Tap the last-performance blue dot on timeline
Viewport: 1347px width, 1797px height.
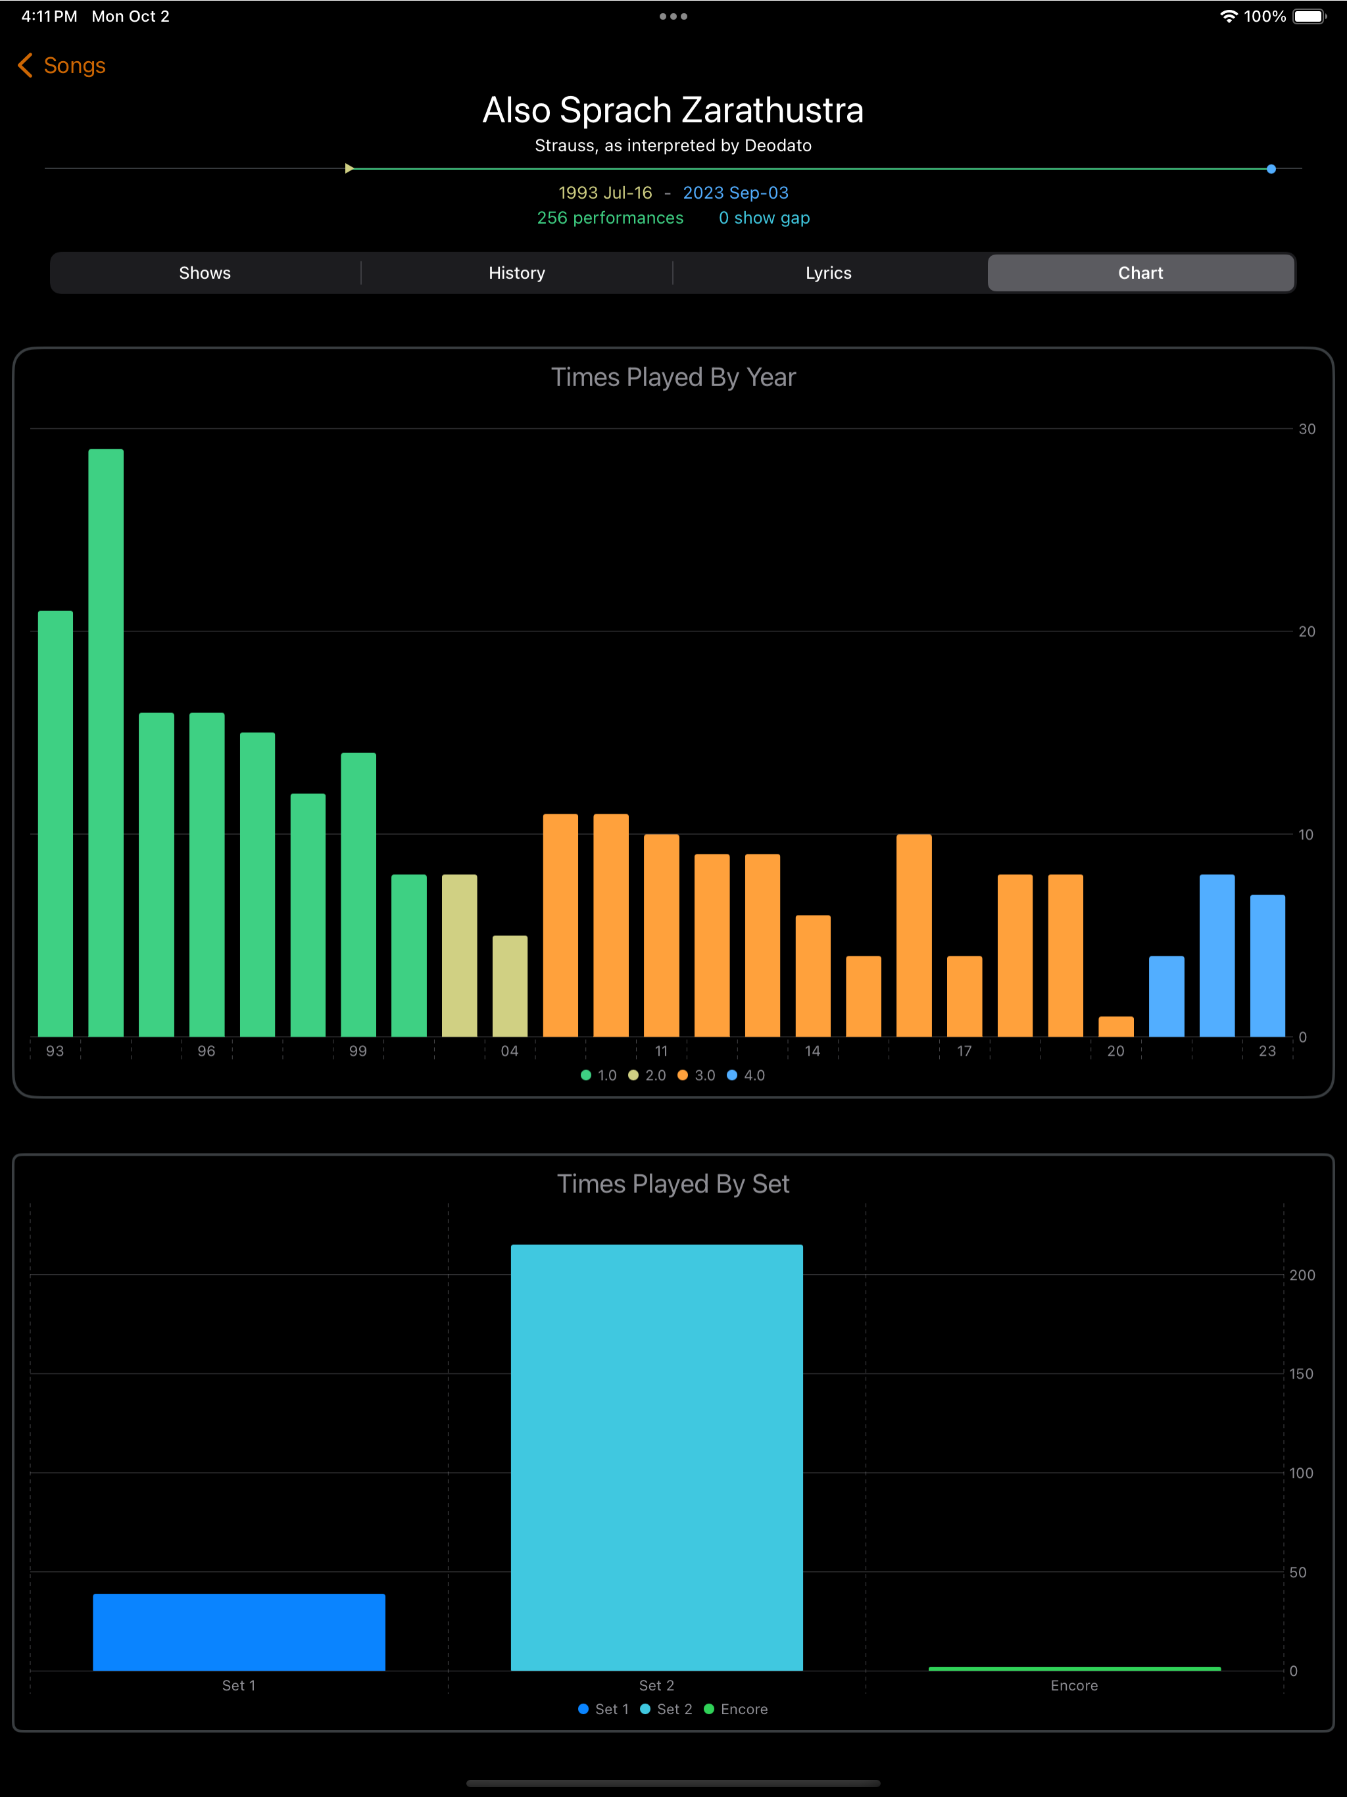[1271, 169]
